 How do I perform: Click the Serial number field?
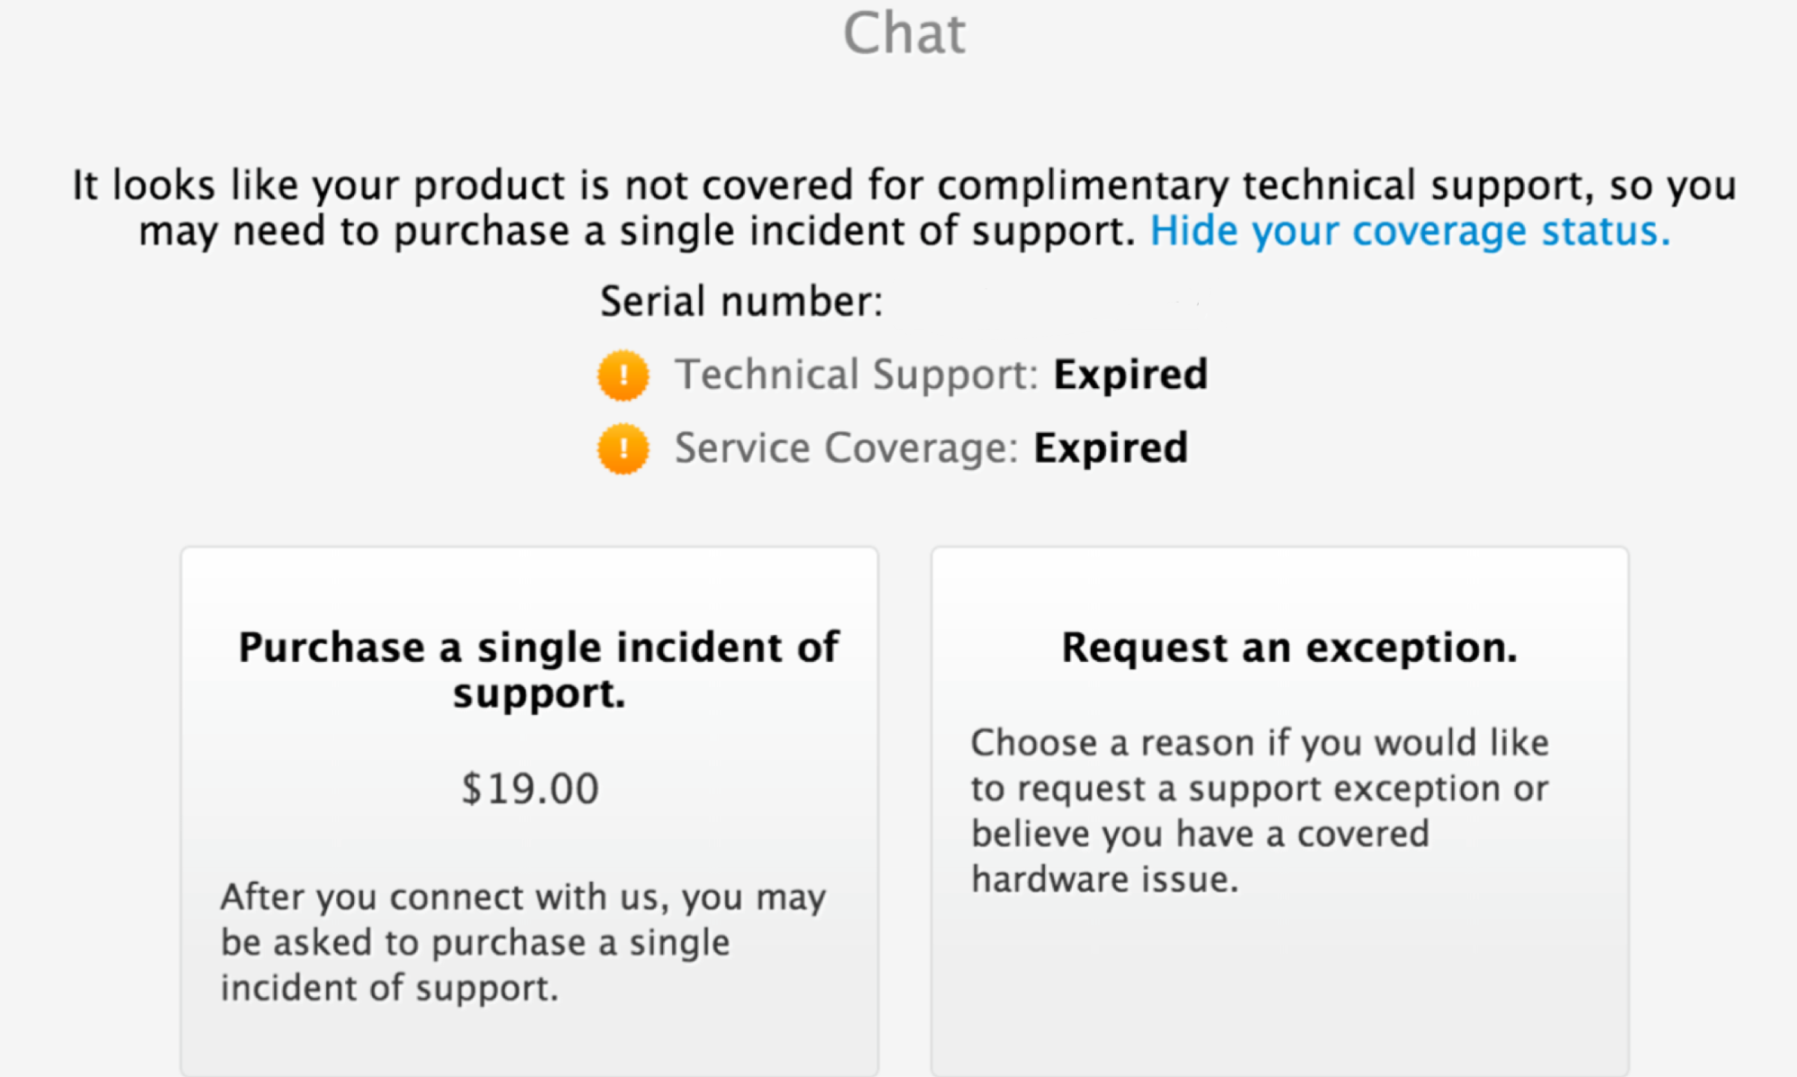(x=742, y=300)
